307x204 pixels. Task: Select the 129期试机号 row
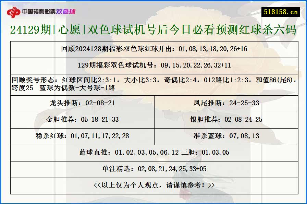point(153,64)
